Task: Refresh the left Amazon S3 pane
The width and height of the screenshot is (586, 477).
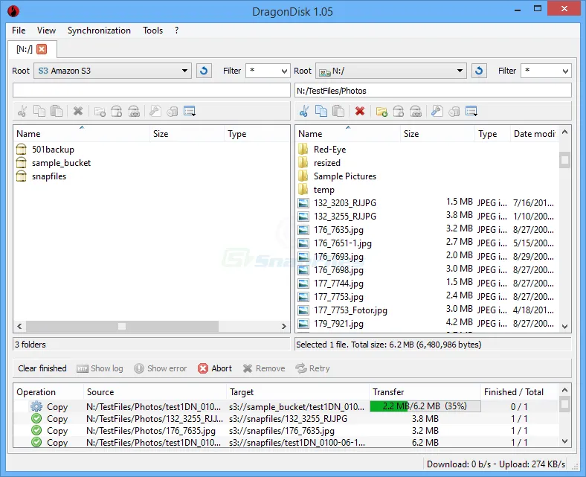Action: click(204, 71)
